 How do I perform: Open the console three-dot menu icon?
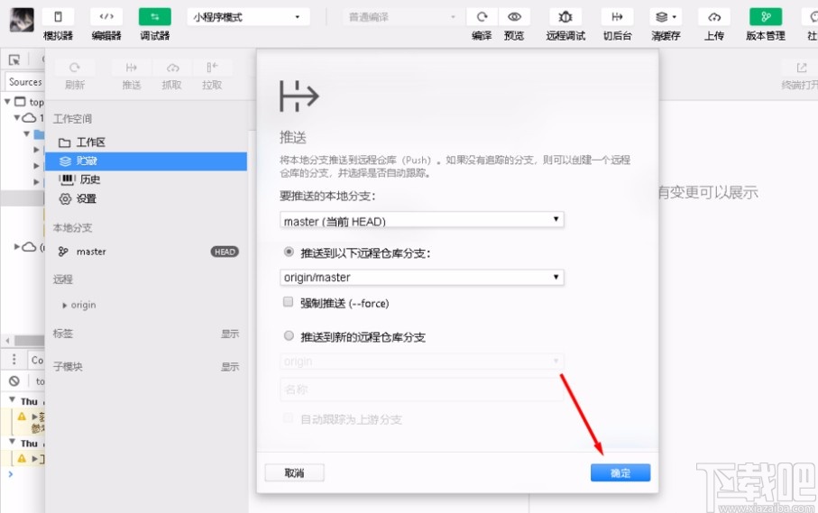click(14, 359)
